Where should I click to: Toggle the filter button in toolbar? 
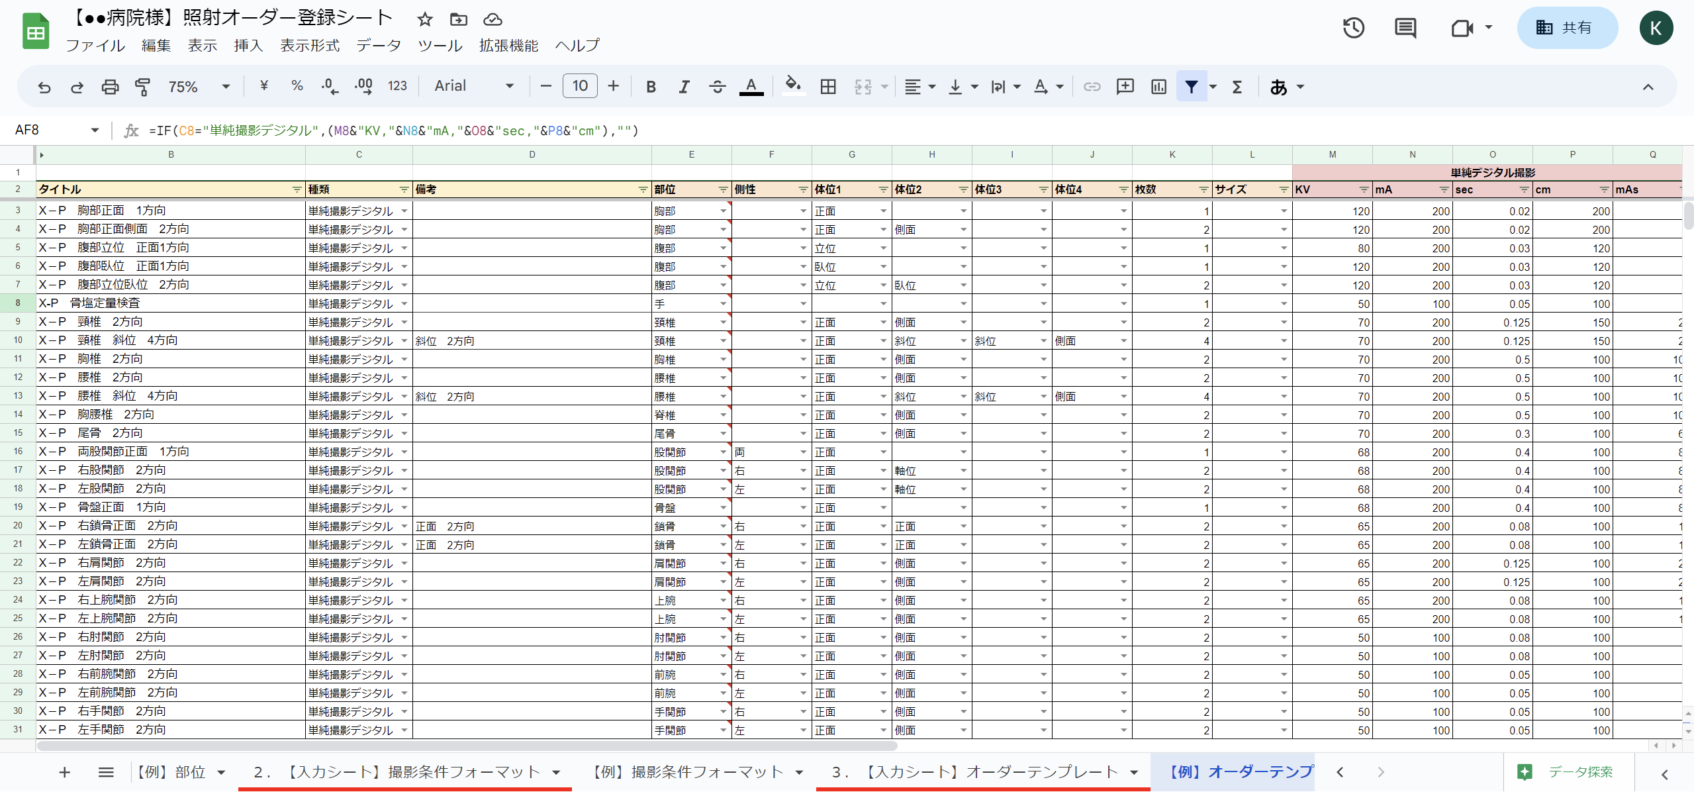click(x=1191, y=87)
